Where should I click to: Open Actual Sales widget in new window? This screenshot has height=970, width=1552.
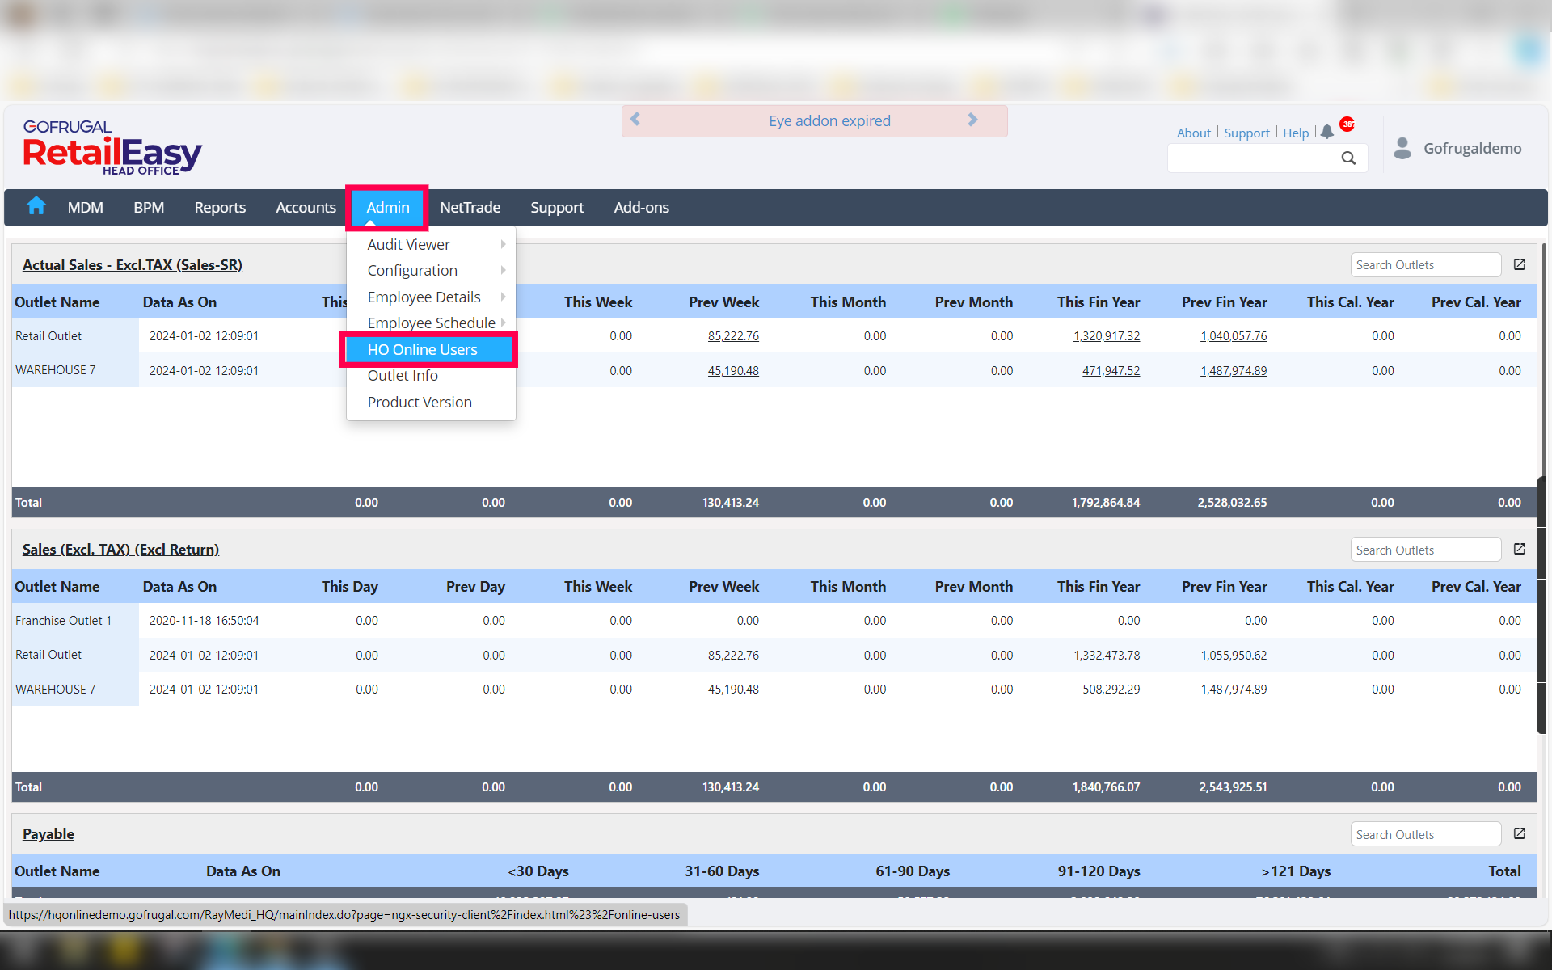click(x=1519, y=264)
